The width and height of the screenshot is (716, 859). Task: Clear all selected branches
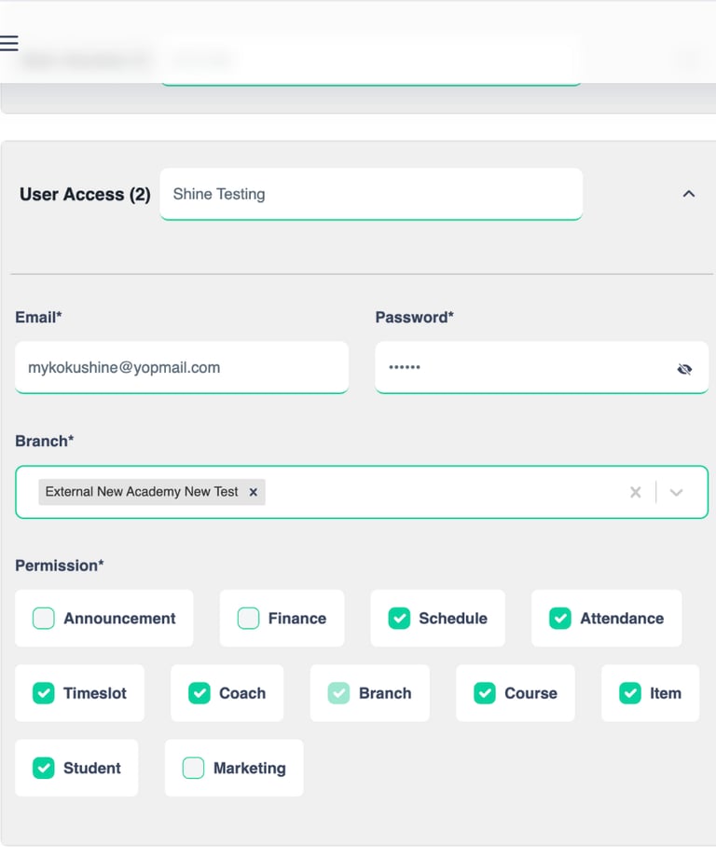click(x=635, y=492)
